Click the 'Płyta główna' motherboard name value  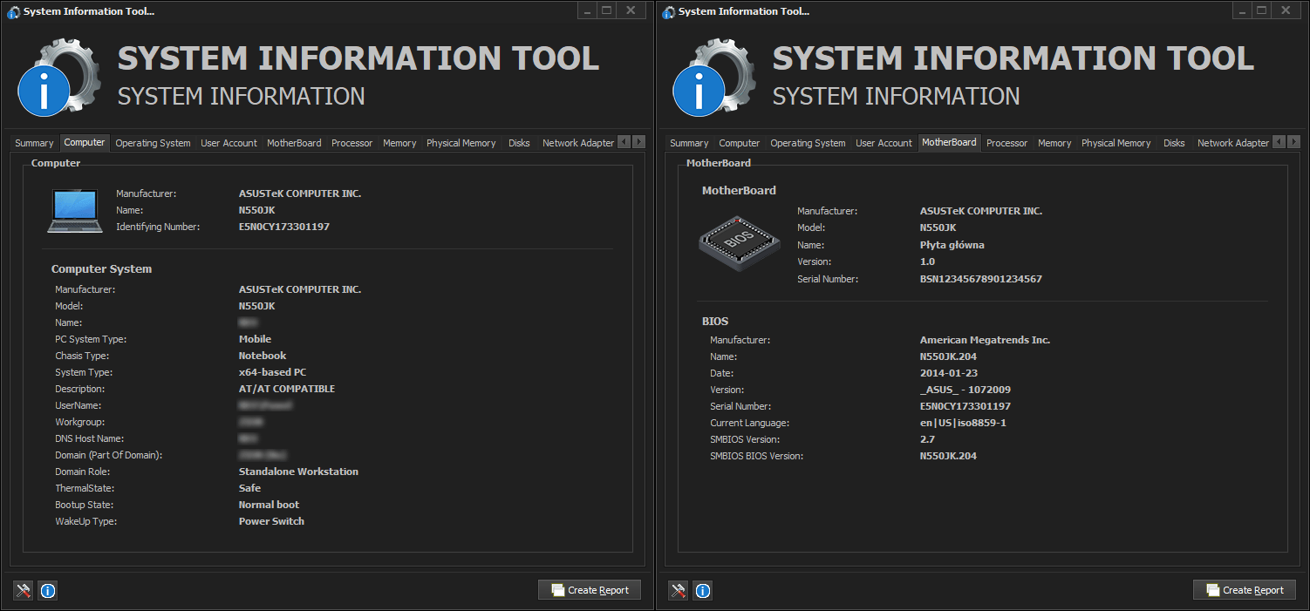point(952,245)
